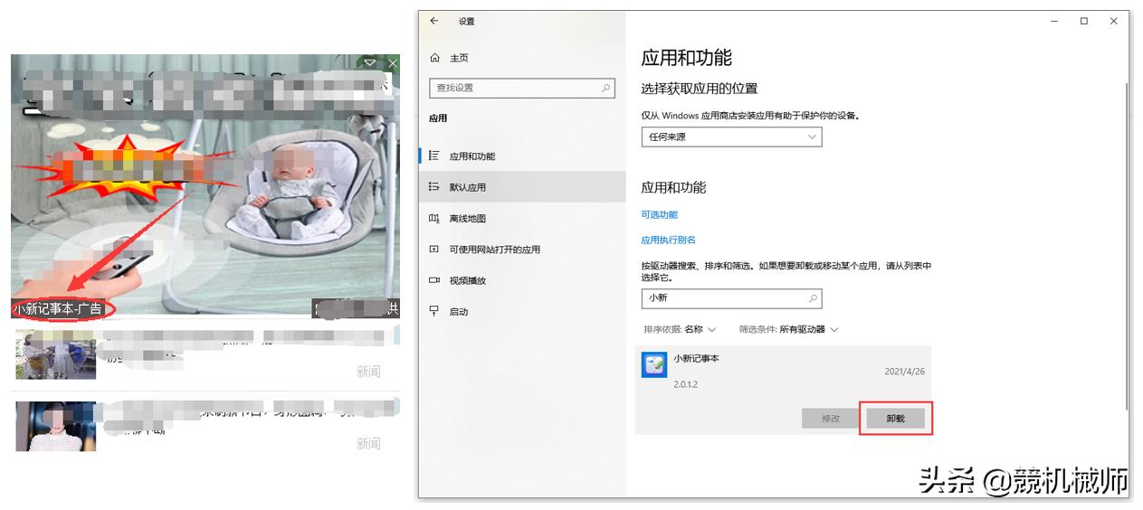The height and width of the screenshot is (510, 1143).
Task: Expand the 排序依据: 名称 sort dropdown
Action: (680, 329)
